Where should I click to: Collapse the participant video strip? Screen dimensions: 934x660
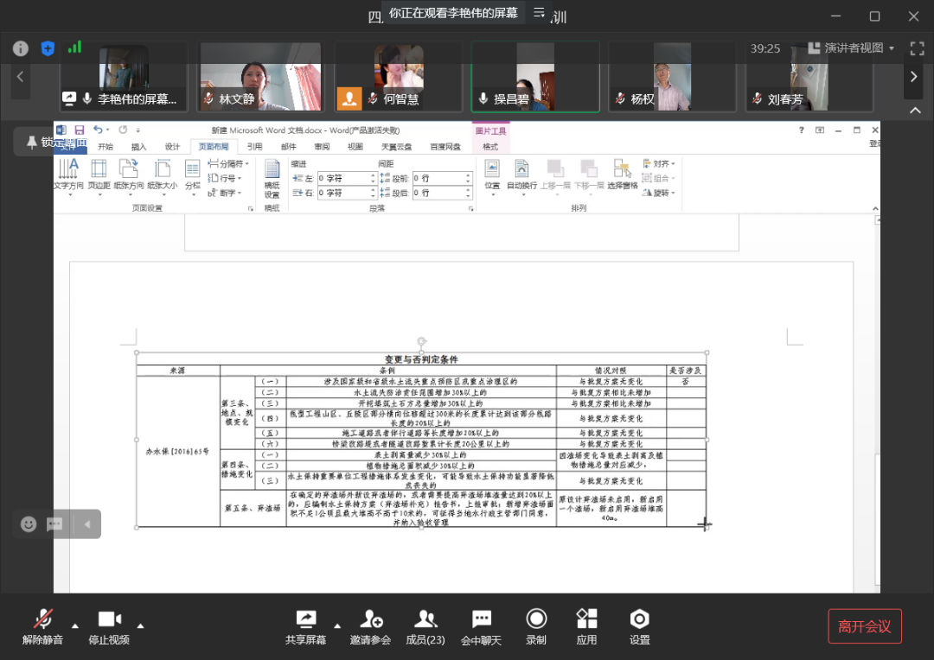915,110
